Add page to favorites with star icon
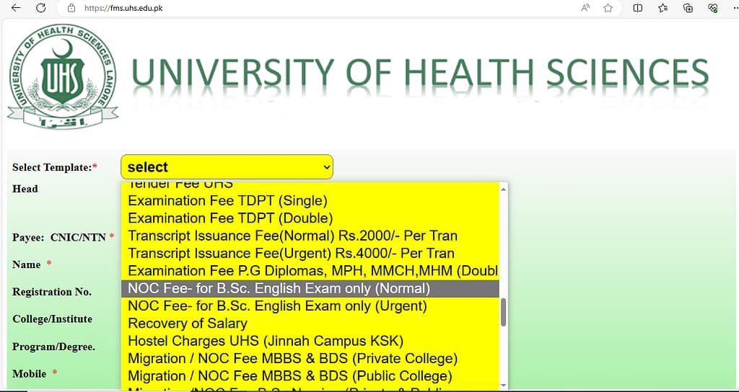 [608, 8]
